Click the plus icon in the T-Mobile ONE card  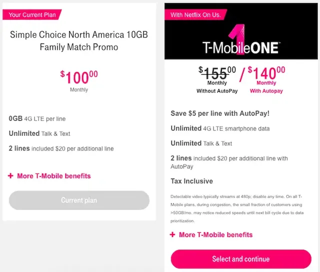(173, 234)
